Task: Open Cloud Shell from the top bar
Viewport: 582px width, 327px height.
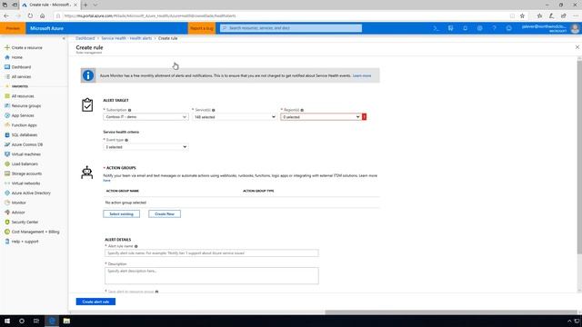Action: coord(436,28)
